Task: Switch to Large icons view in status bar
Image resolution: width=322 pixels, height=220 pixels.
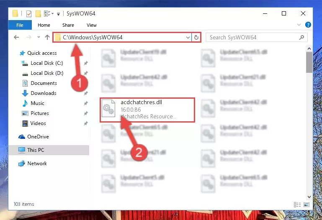Action: click(307, 205)
